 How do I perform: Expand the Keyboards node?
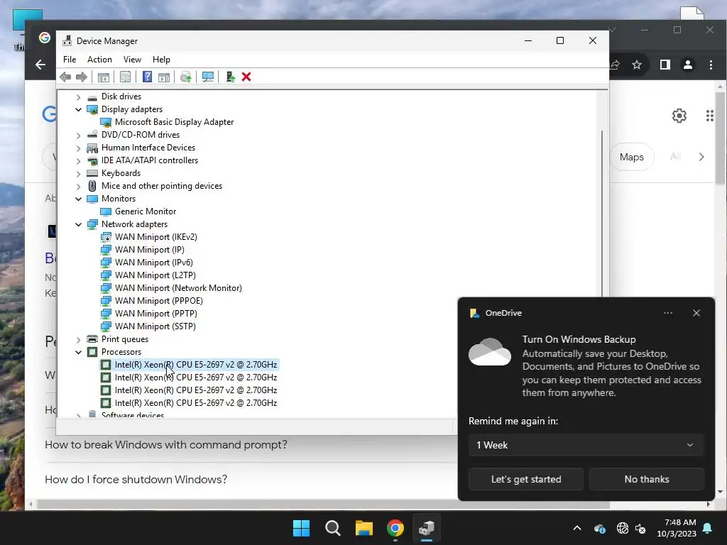(78, 173)
